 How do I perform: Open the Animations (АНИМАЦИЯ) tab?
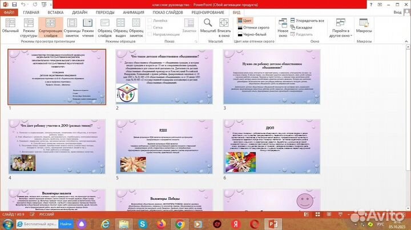tap(134, 13)
